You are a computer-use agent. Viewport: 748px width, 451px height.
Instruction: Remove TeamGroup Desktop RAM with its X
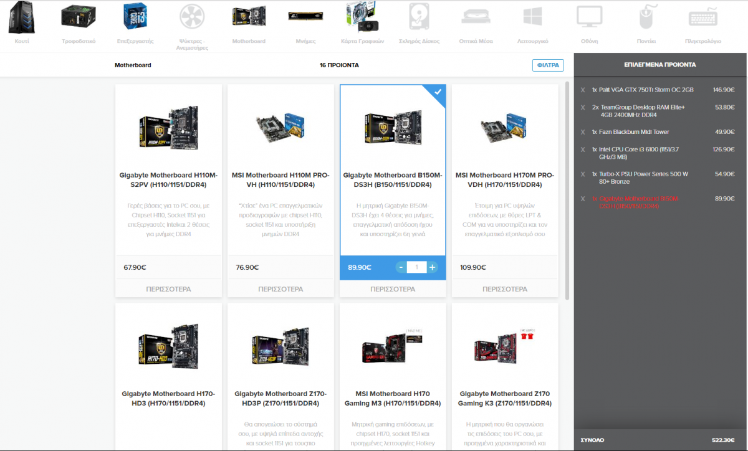click(583, 107)
